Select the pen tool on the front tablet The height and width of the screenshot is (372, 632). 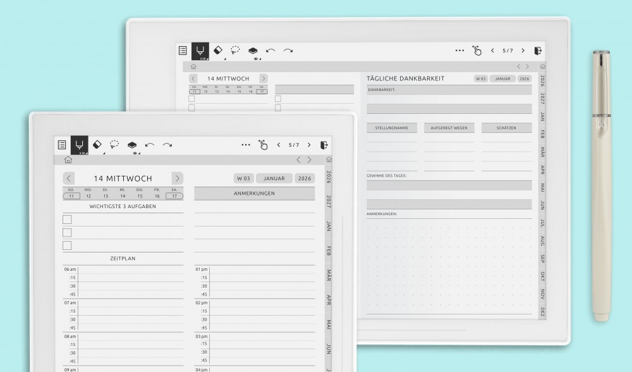pos(79,144)
